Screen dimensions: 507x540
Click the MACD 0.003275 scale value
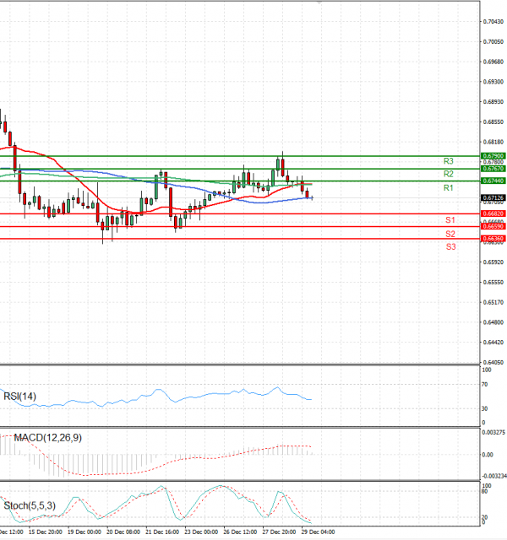493,432
